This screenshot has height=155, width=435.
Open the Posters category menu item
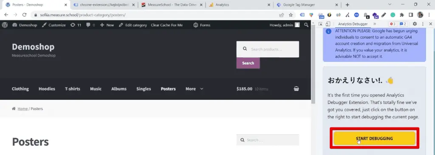[168, 89]
